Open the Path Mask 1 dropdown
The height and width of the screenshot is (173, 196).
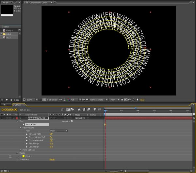(58, 131)
